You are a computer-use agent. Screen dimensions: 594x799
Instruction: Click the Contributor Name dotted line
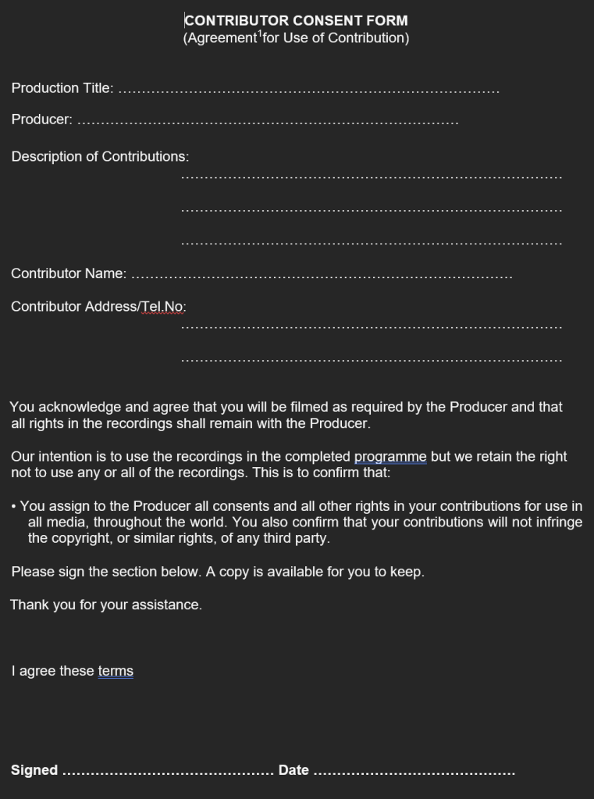point(322,276)
